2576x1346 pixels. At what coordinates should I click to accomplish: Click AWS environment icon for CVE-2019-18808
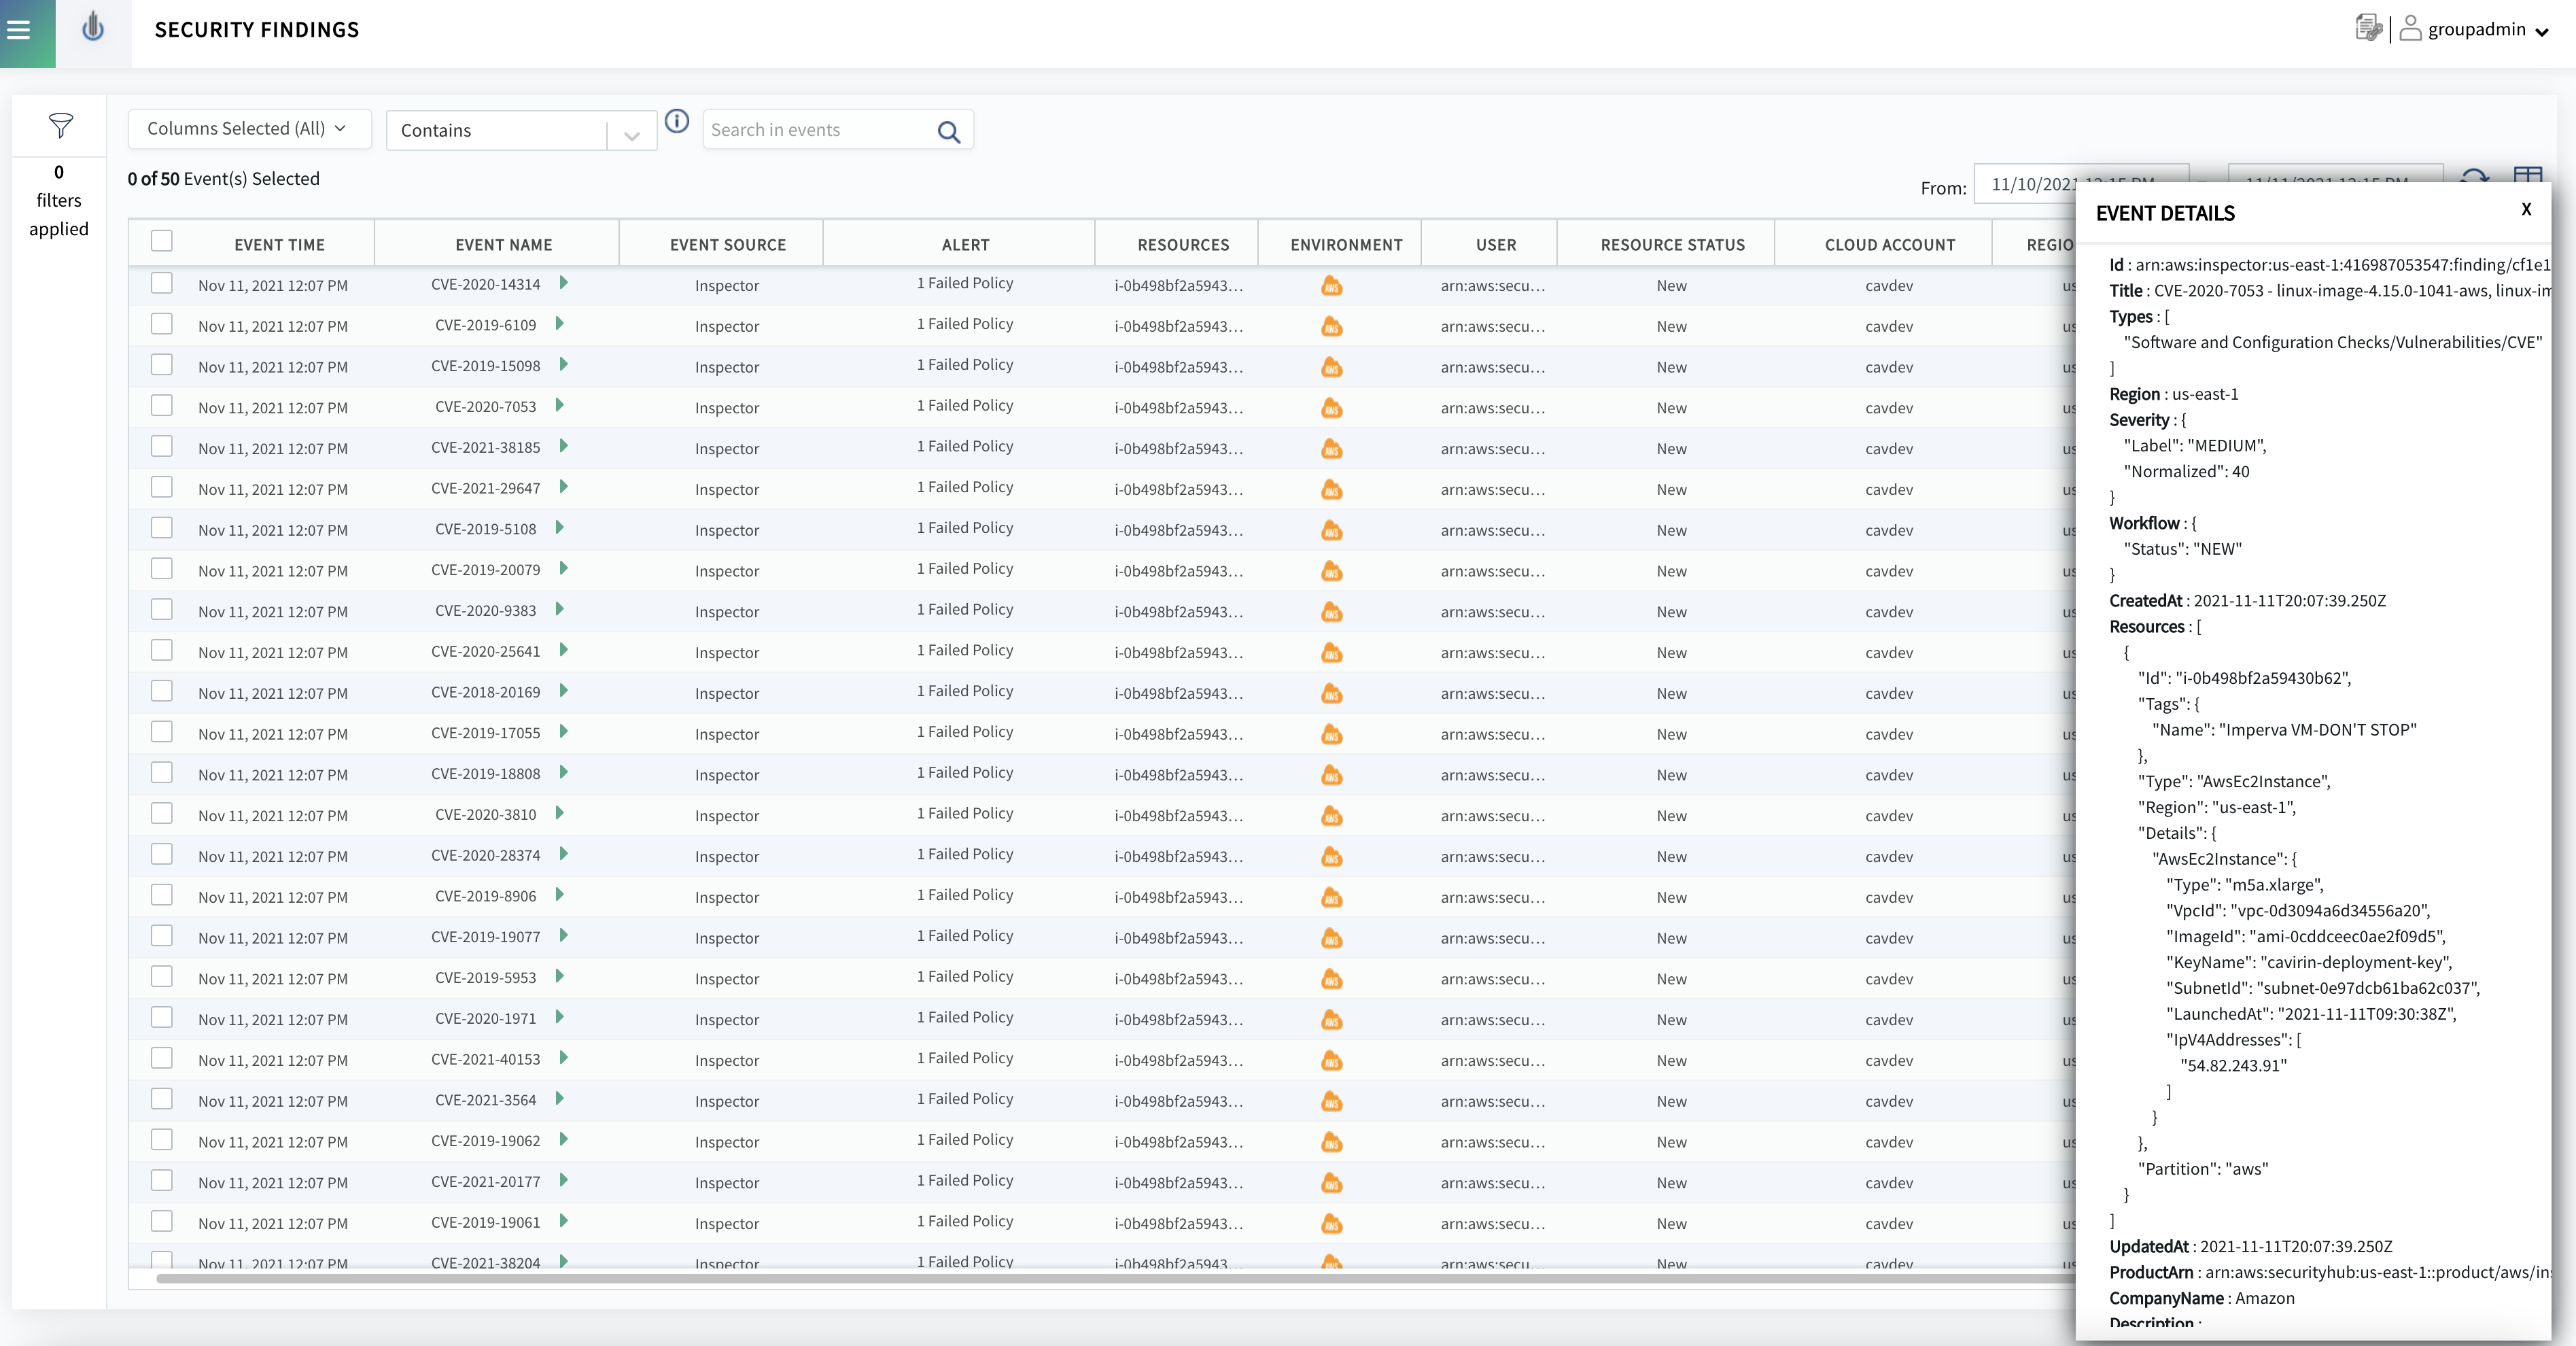click(1331, 775)
